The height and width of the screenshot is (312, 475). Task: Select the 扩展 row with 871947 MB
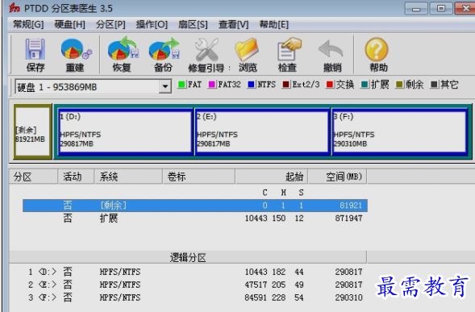coord(195,218)
